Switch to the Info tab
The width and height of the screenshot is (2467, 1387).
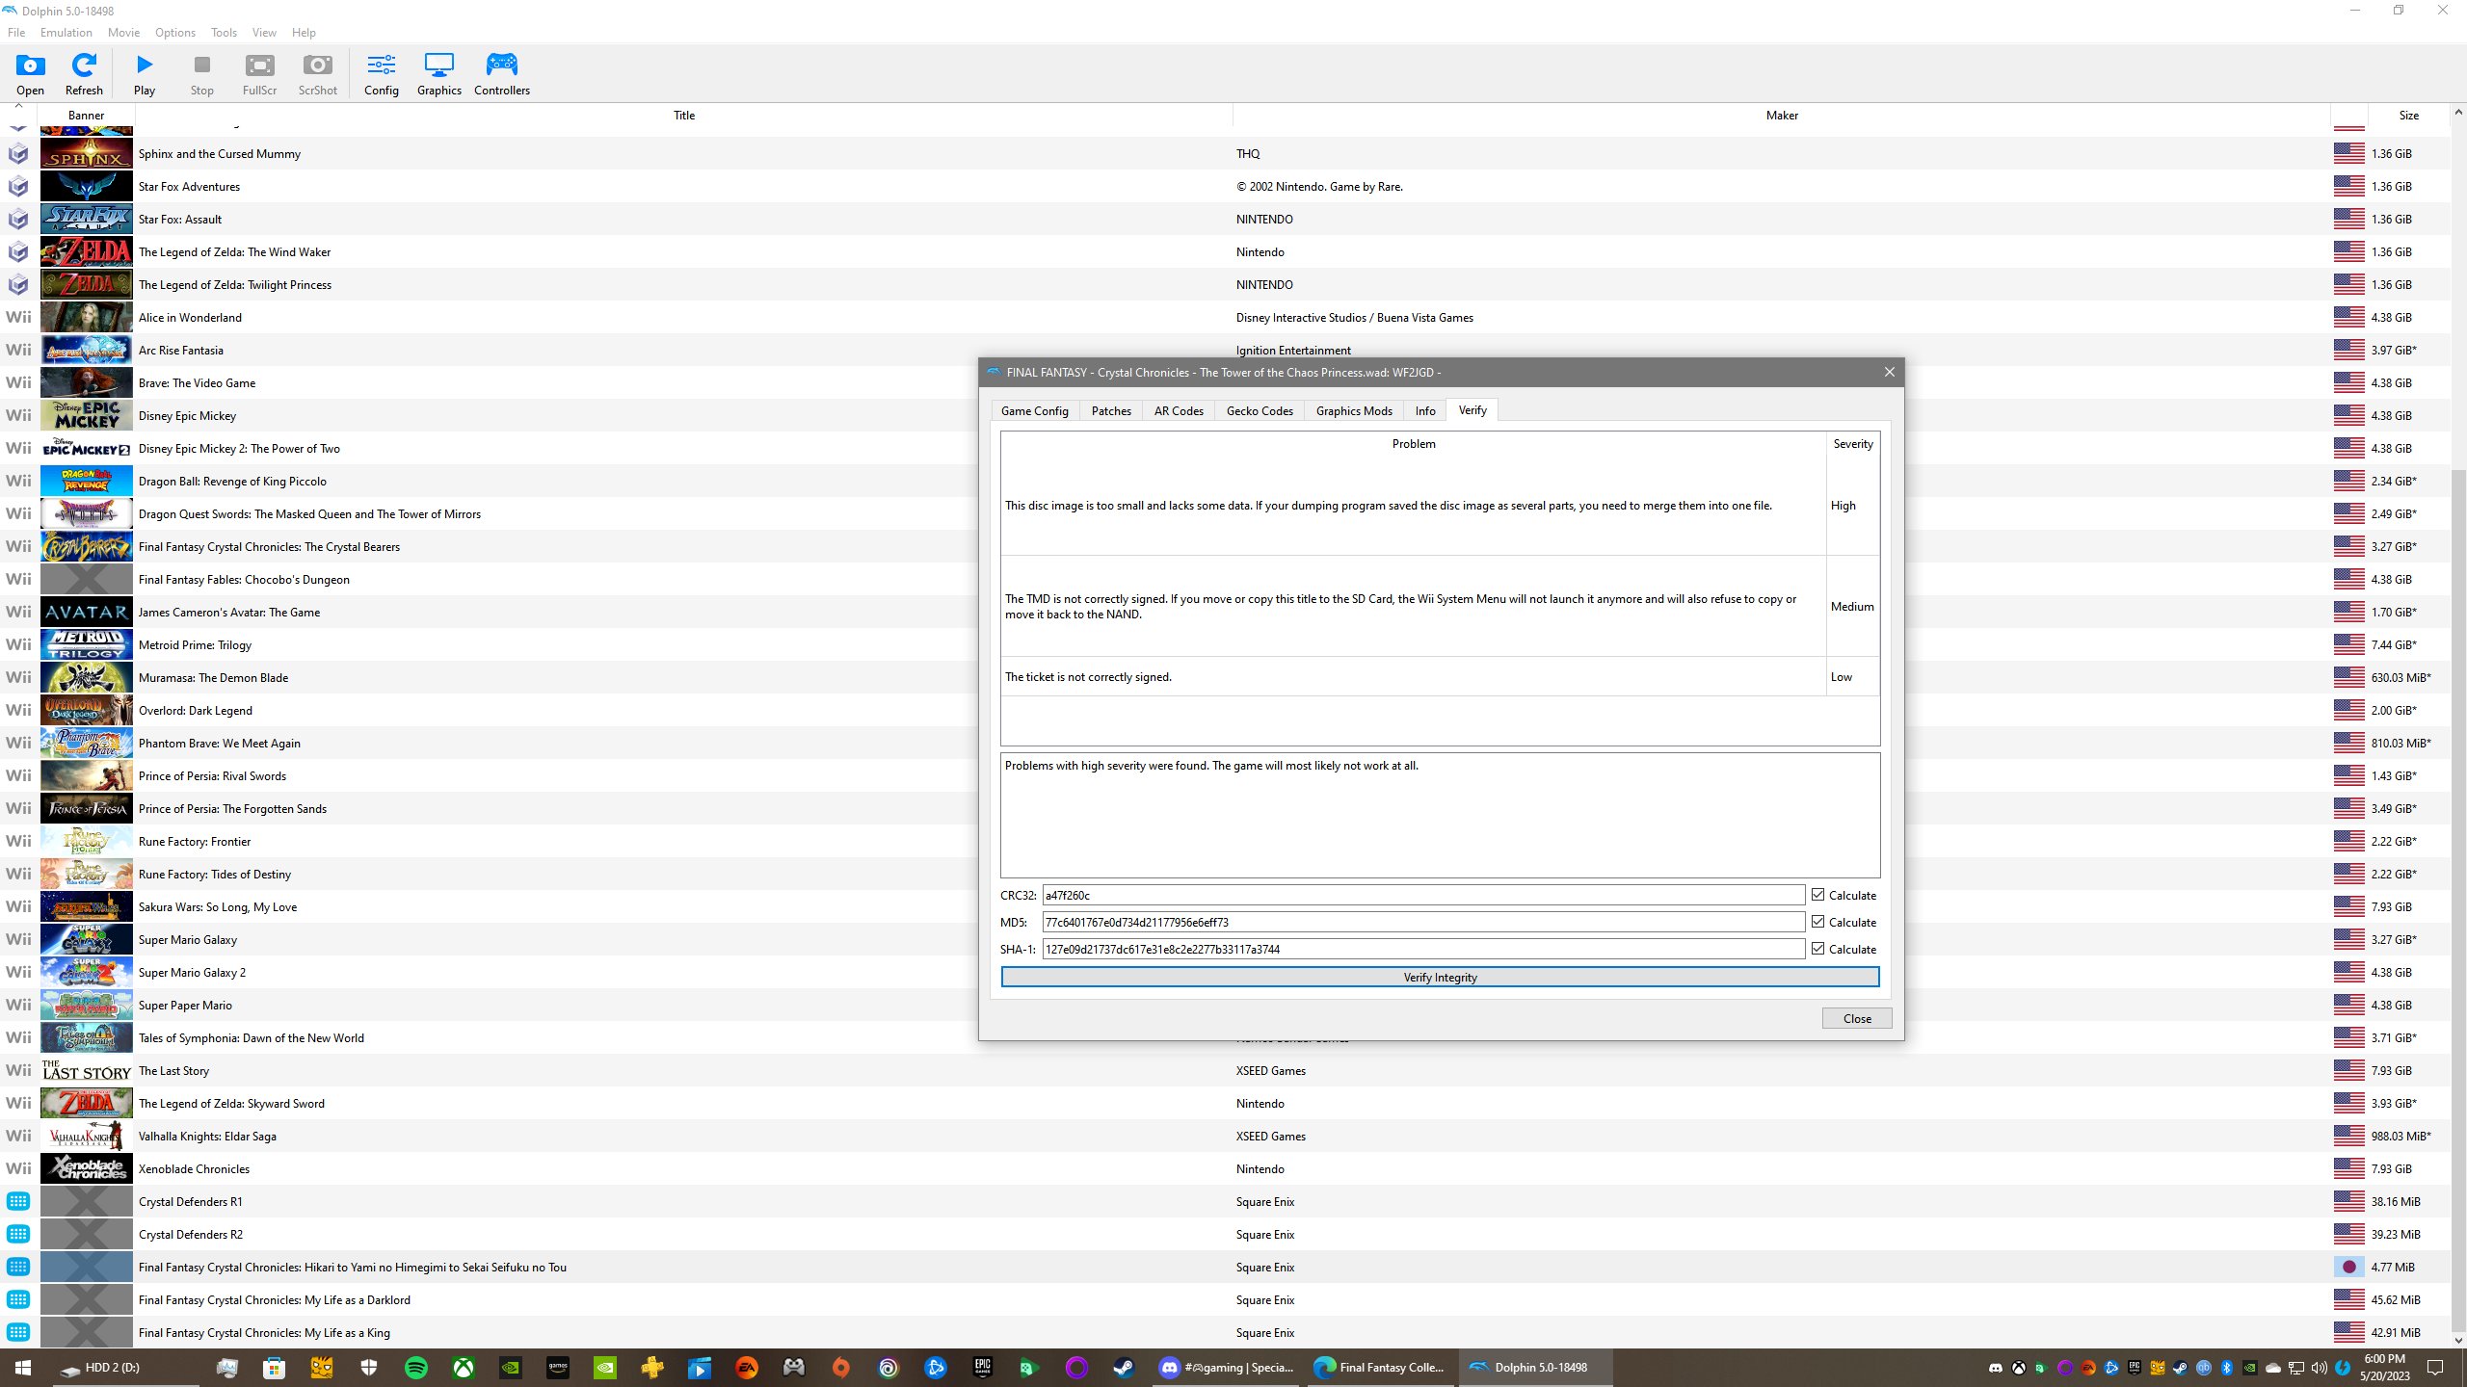pos(1425,411)
